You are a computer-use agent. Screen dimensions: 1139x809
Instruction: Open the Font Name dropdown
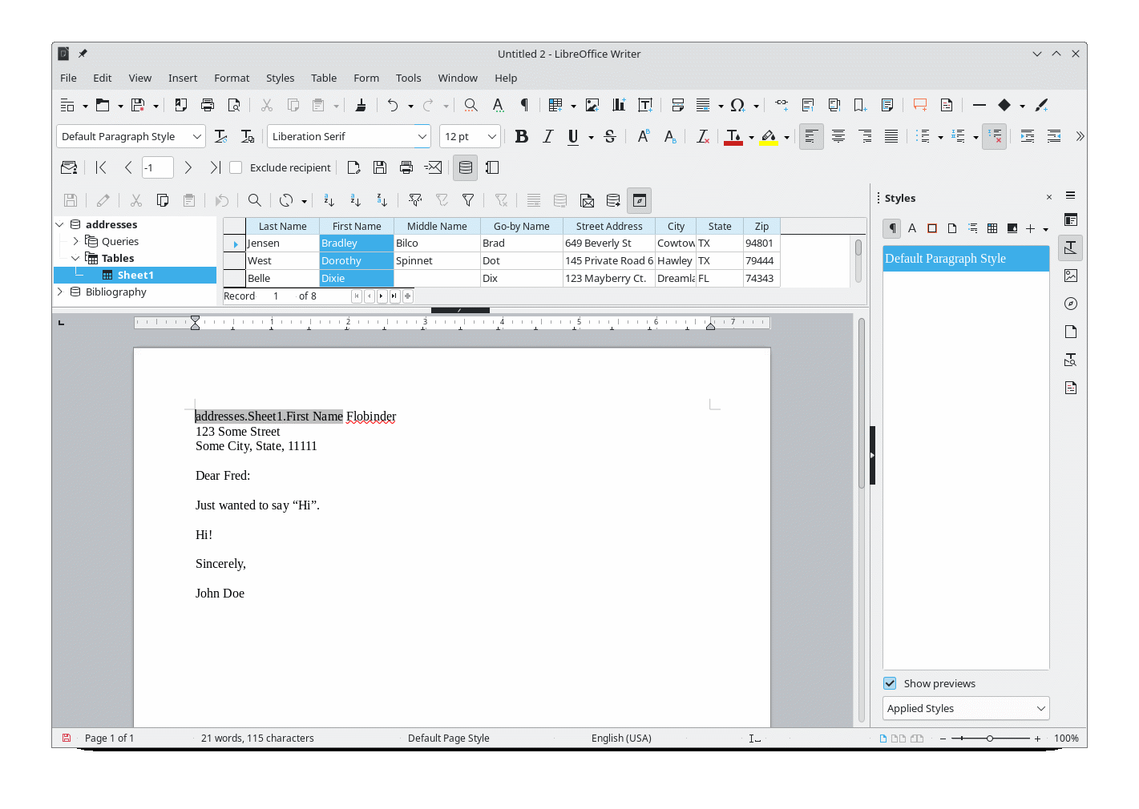pos(422,137)
